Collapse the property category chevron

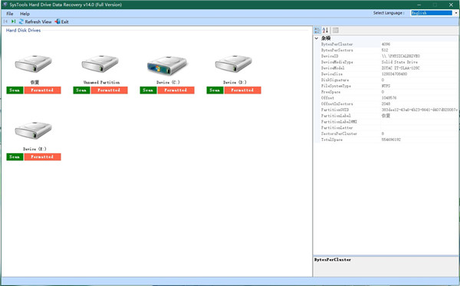coord(317,38)
